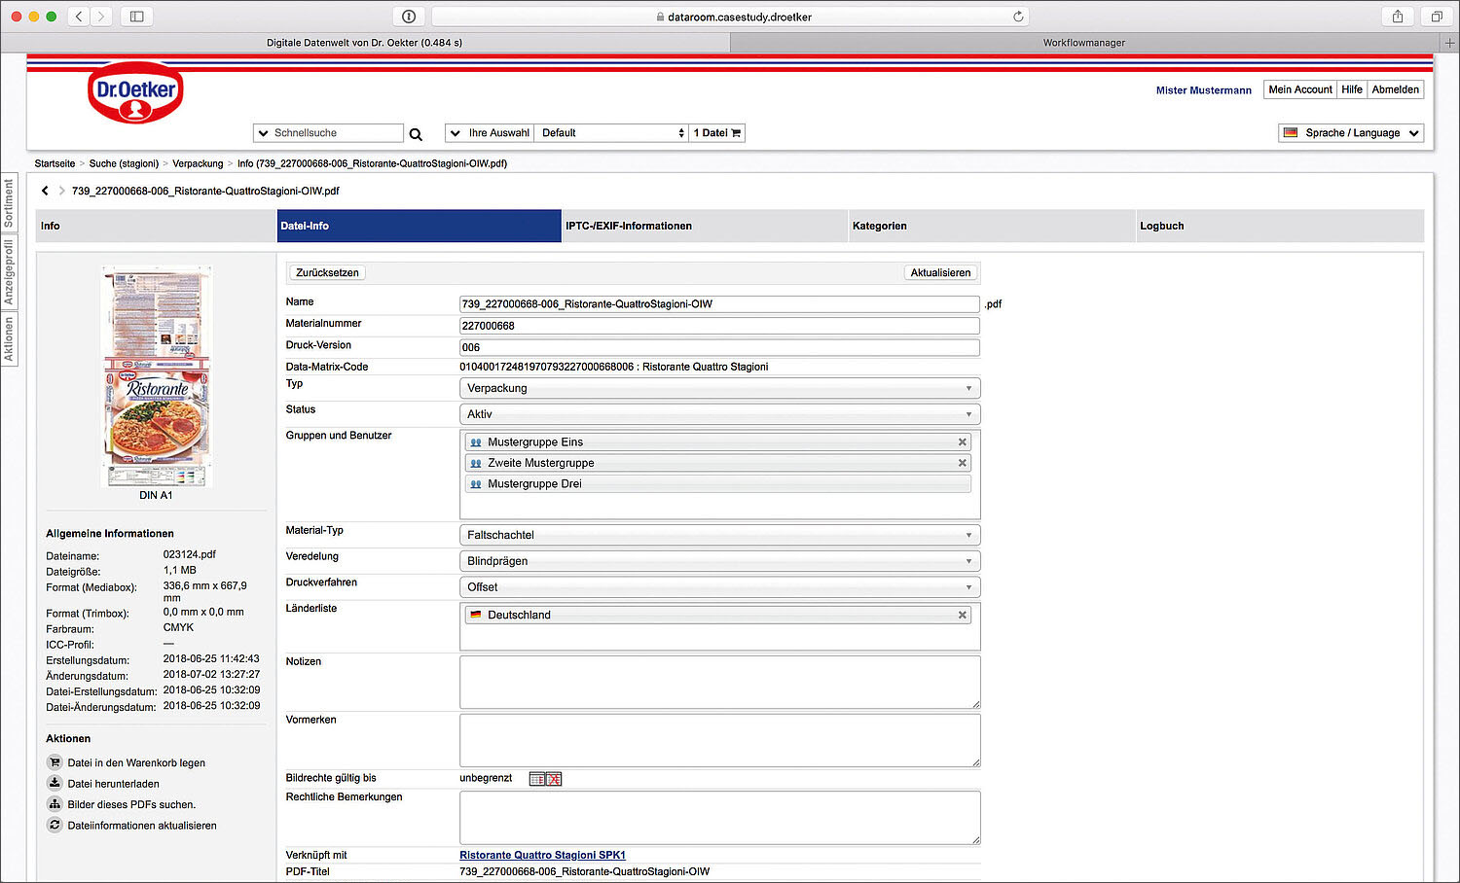The image size is (1460, 883).
Task: Click the Safari address bar
Action: click(x=730, y=17)
